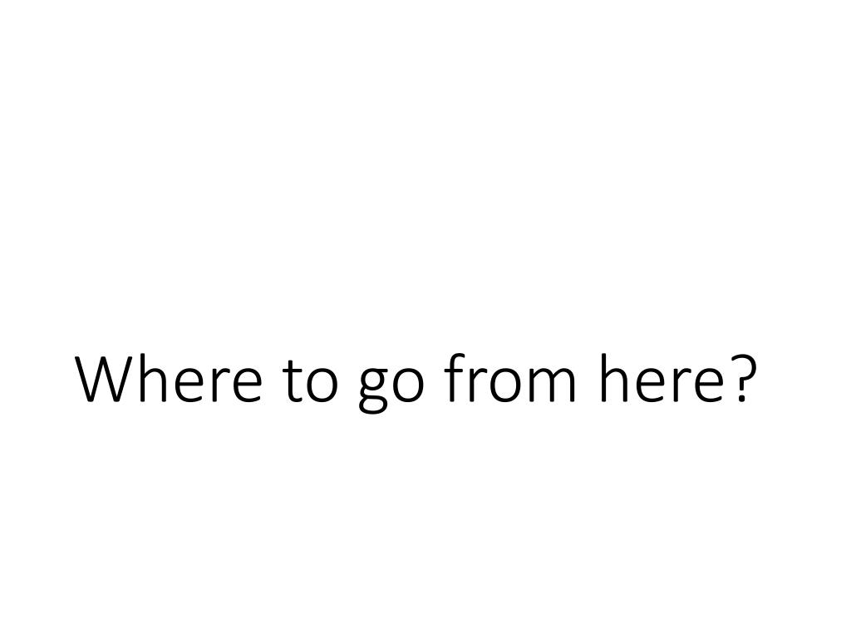This screenshot has height=638, width=851.
Task: Click the question mark ending the title
Action: (743, 379)
